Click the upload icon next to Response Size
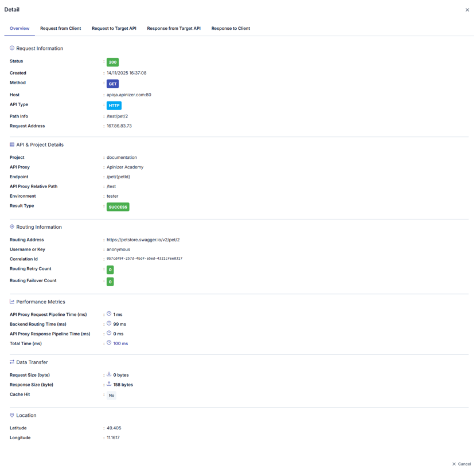Image resolution: width=476 pixels, height=473 pixels. click(109, 384)
